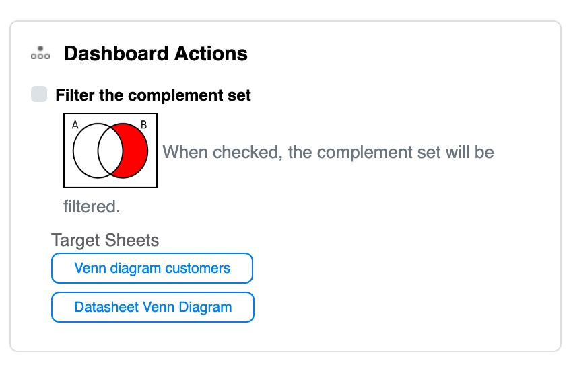Viewport: 571px width, 375px height.
Task: Click the red shaded region of circle B
Action: [135, 151]
